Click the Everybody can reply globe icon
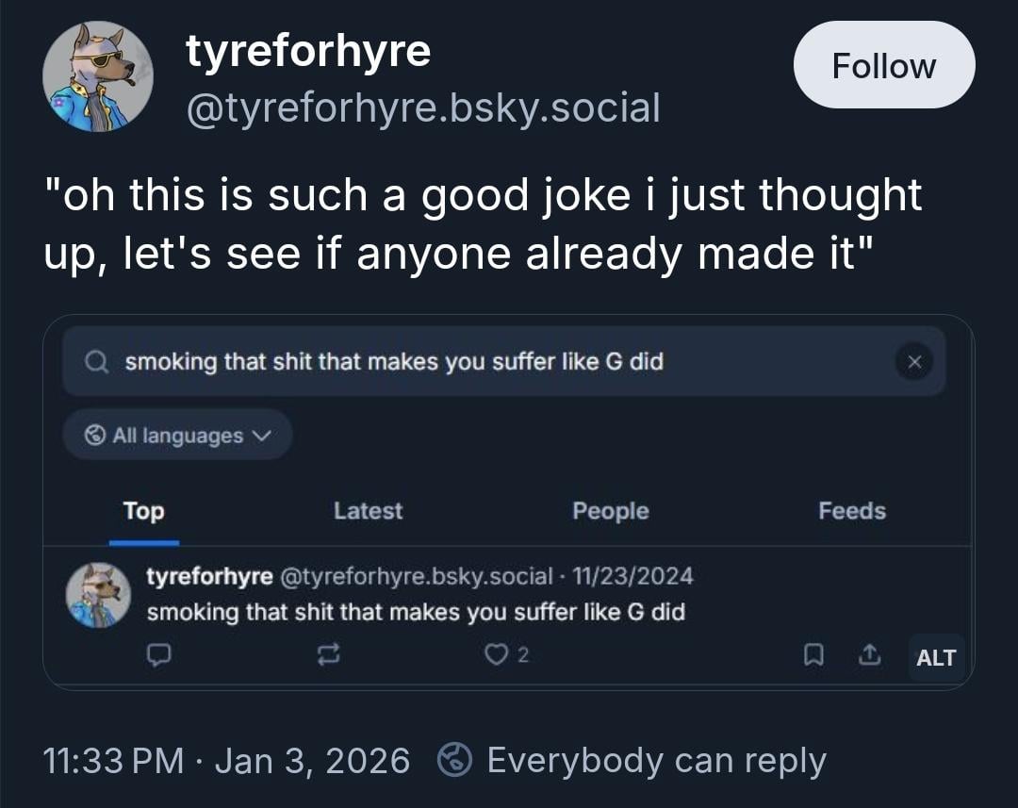Image resolution: width=1018 pixels, height=808 pixels. (x=455, y=760)
